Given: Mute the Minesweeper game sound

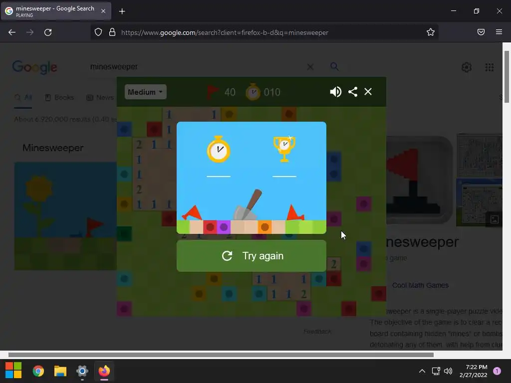Looking at the screenshot, I should tap(335, 92).
